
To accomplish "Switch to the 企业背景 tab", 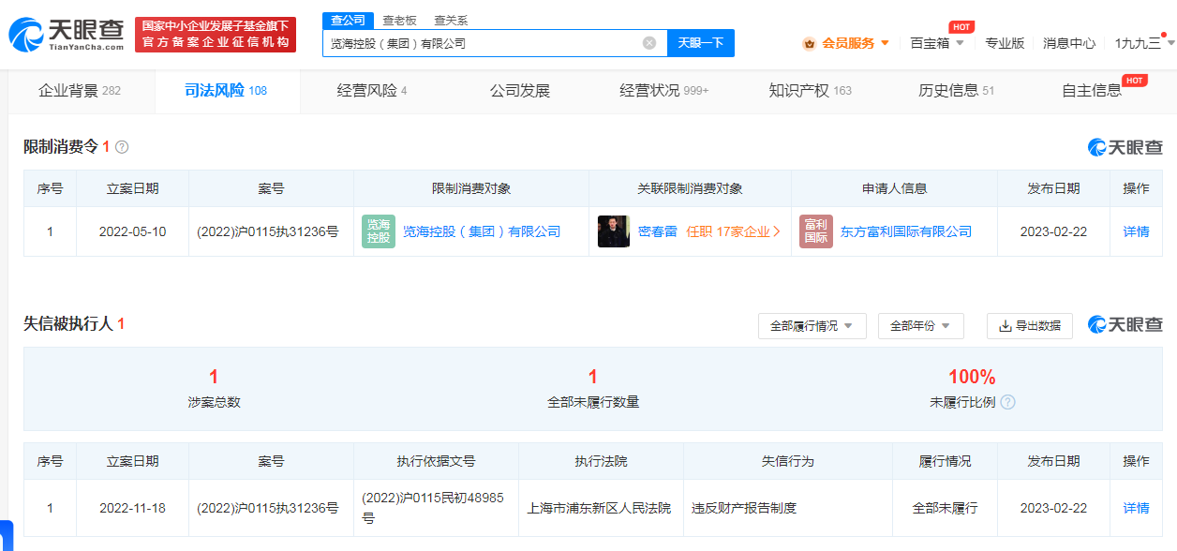I will [80, 91].
